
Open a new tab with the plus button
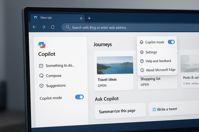89,18
